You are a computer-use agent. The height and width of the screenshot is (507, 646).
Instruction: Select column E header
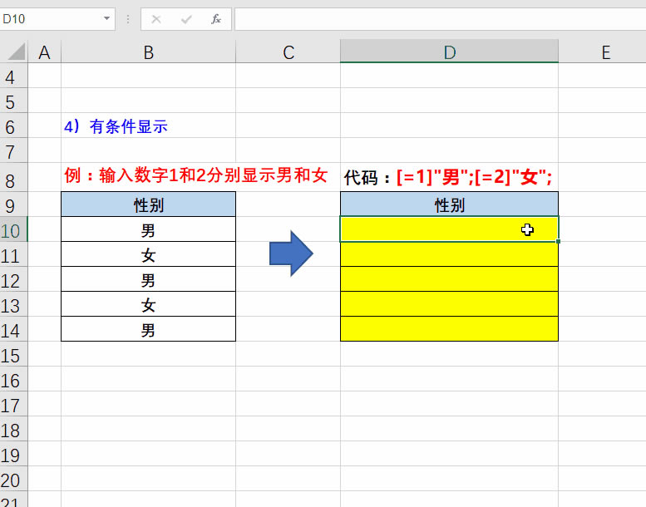point(602,52)
